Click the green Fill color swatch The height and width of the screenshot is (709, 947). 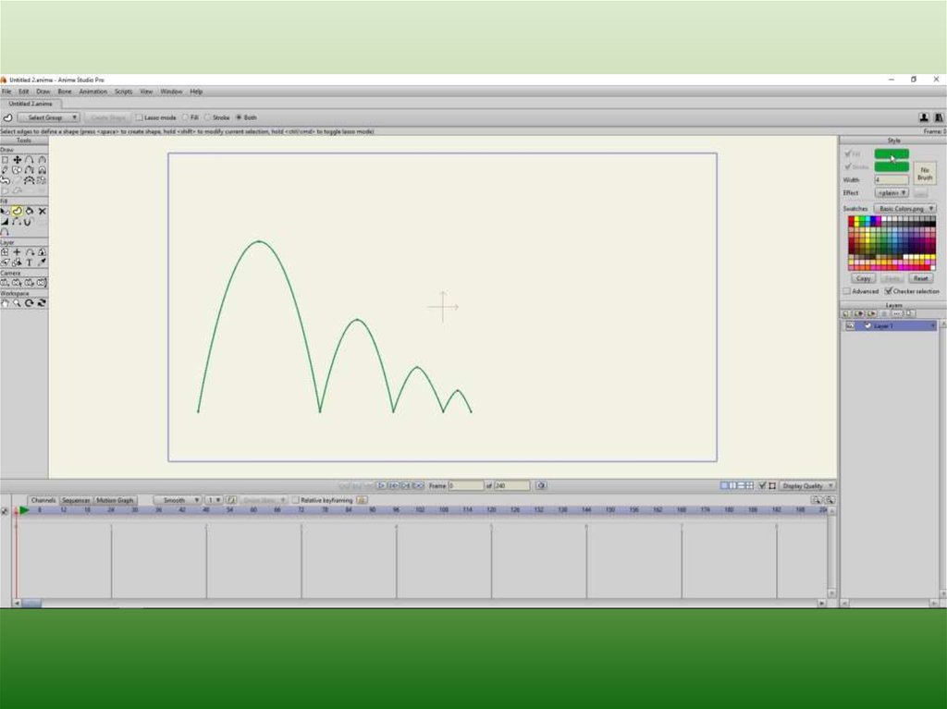coord(892,153)
